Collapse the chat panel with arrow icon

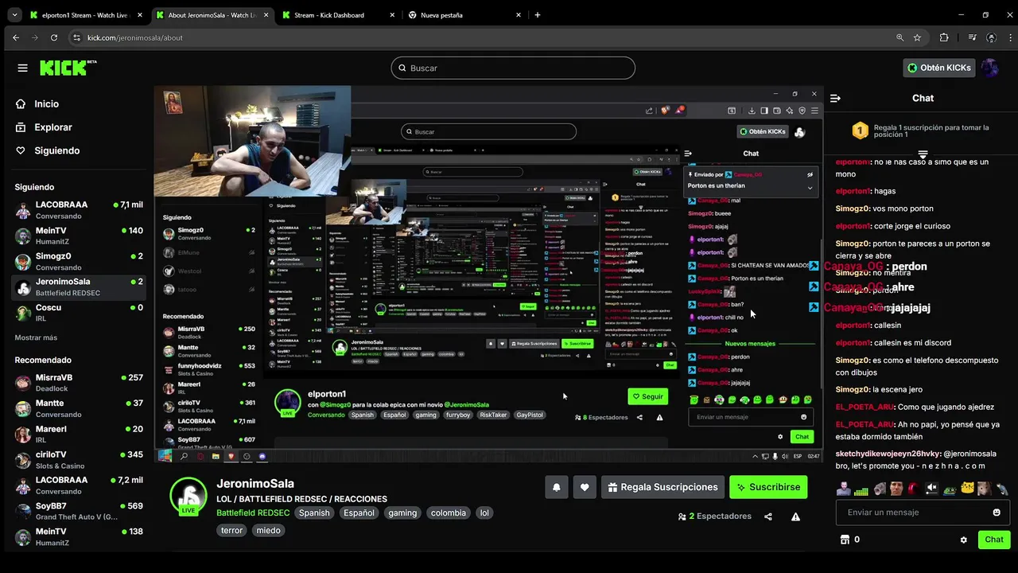[x=835, y=98]
